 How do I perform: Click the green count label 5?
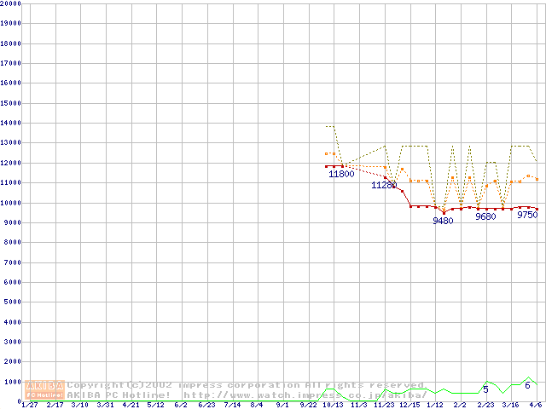click(485, 389)
